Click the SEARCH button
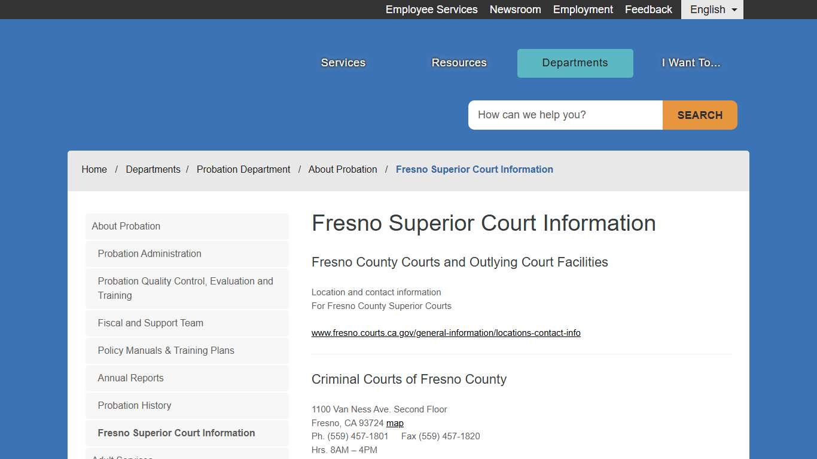The height and width of the screenshot is (459, 817). (699, 115)
